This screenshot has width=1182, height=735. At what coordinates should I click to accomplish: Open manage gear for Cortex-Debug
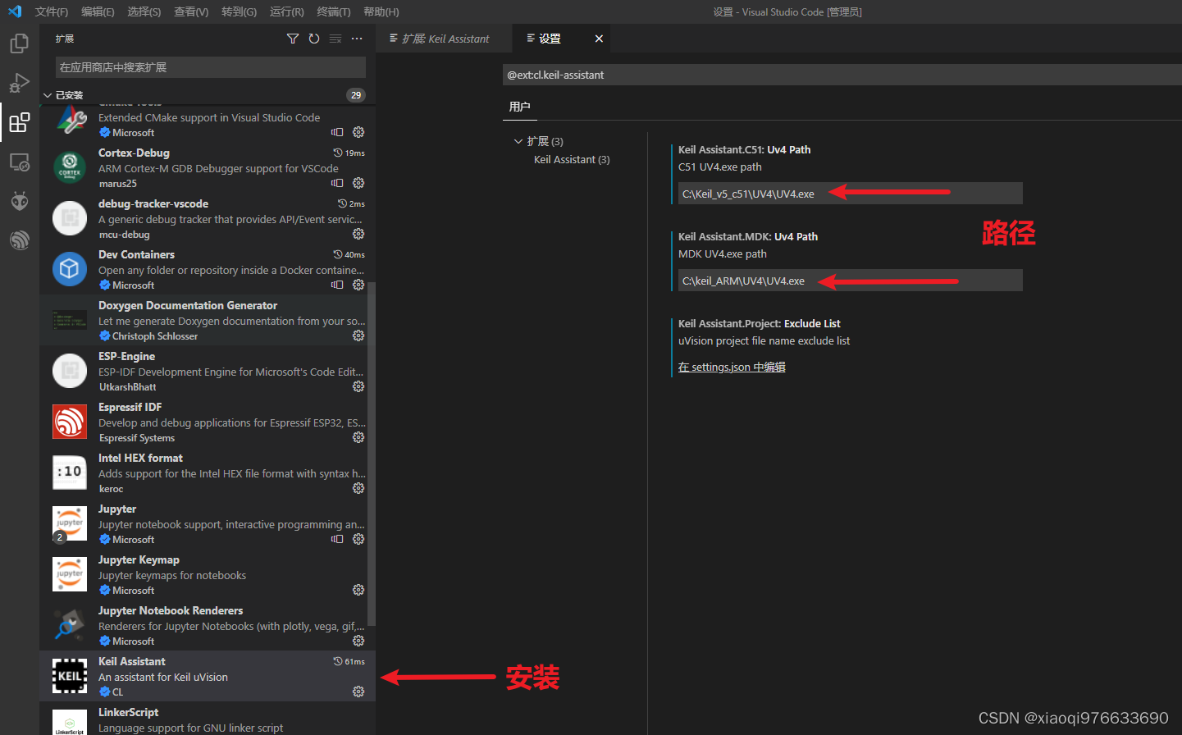(358, 183)
